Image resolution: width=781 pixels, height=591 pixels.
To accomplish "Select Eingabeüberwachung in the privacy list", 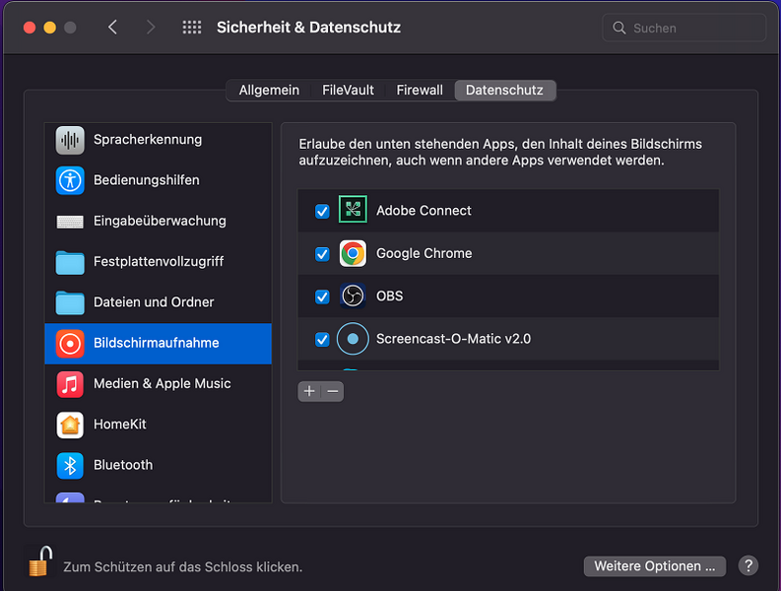I will pyautogui.click(x=159, y=222).
